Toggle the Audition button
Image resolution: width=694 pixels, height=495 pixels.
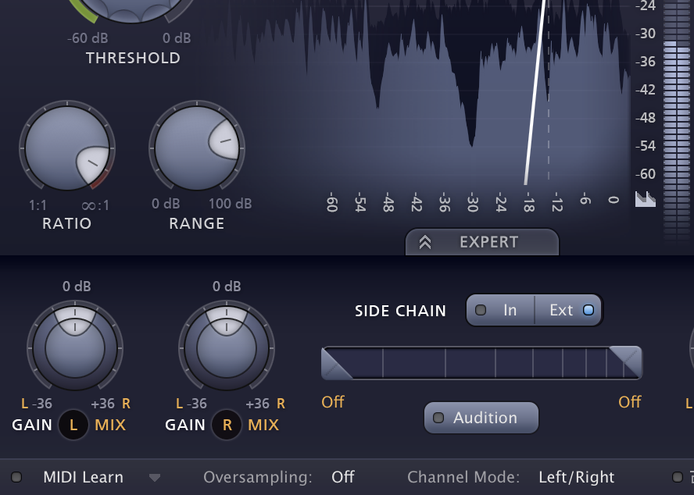click(481, 418)
